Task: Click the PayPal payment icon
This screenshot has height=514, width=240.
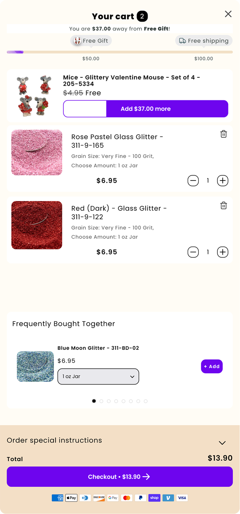Action: 140,498
